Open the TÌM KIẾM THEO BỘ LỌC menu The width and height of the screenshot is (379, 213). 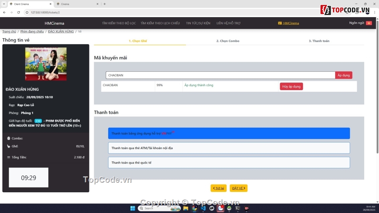click(x=119, y=23)
